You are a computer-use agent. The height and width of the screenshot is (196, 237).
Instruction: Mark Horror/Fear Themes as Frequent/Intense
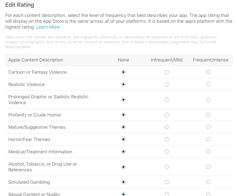208,139
